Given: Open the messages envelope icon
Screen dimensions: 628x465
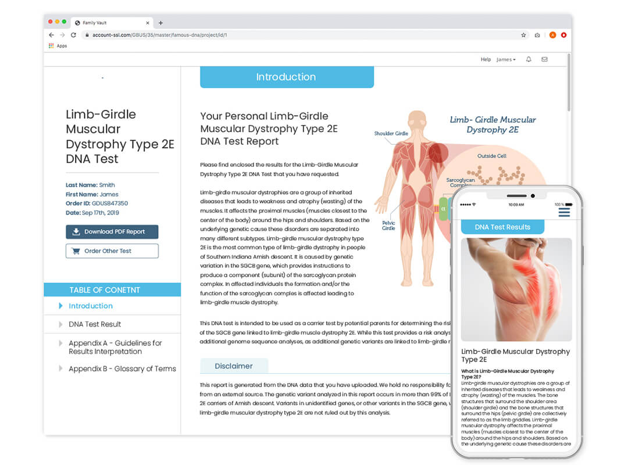Looking at the screenshot, I should 544,59.
